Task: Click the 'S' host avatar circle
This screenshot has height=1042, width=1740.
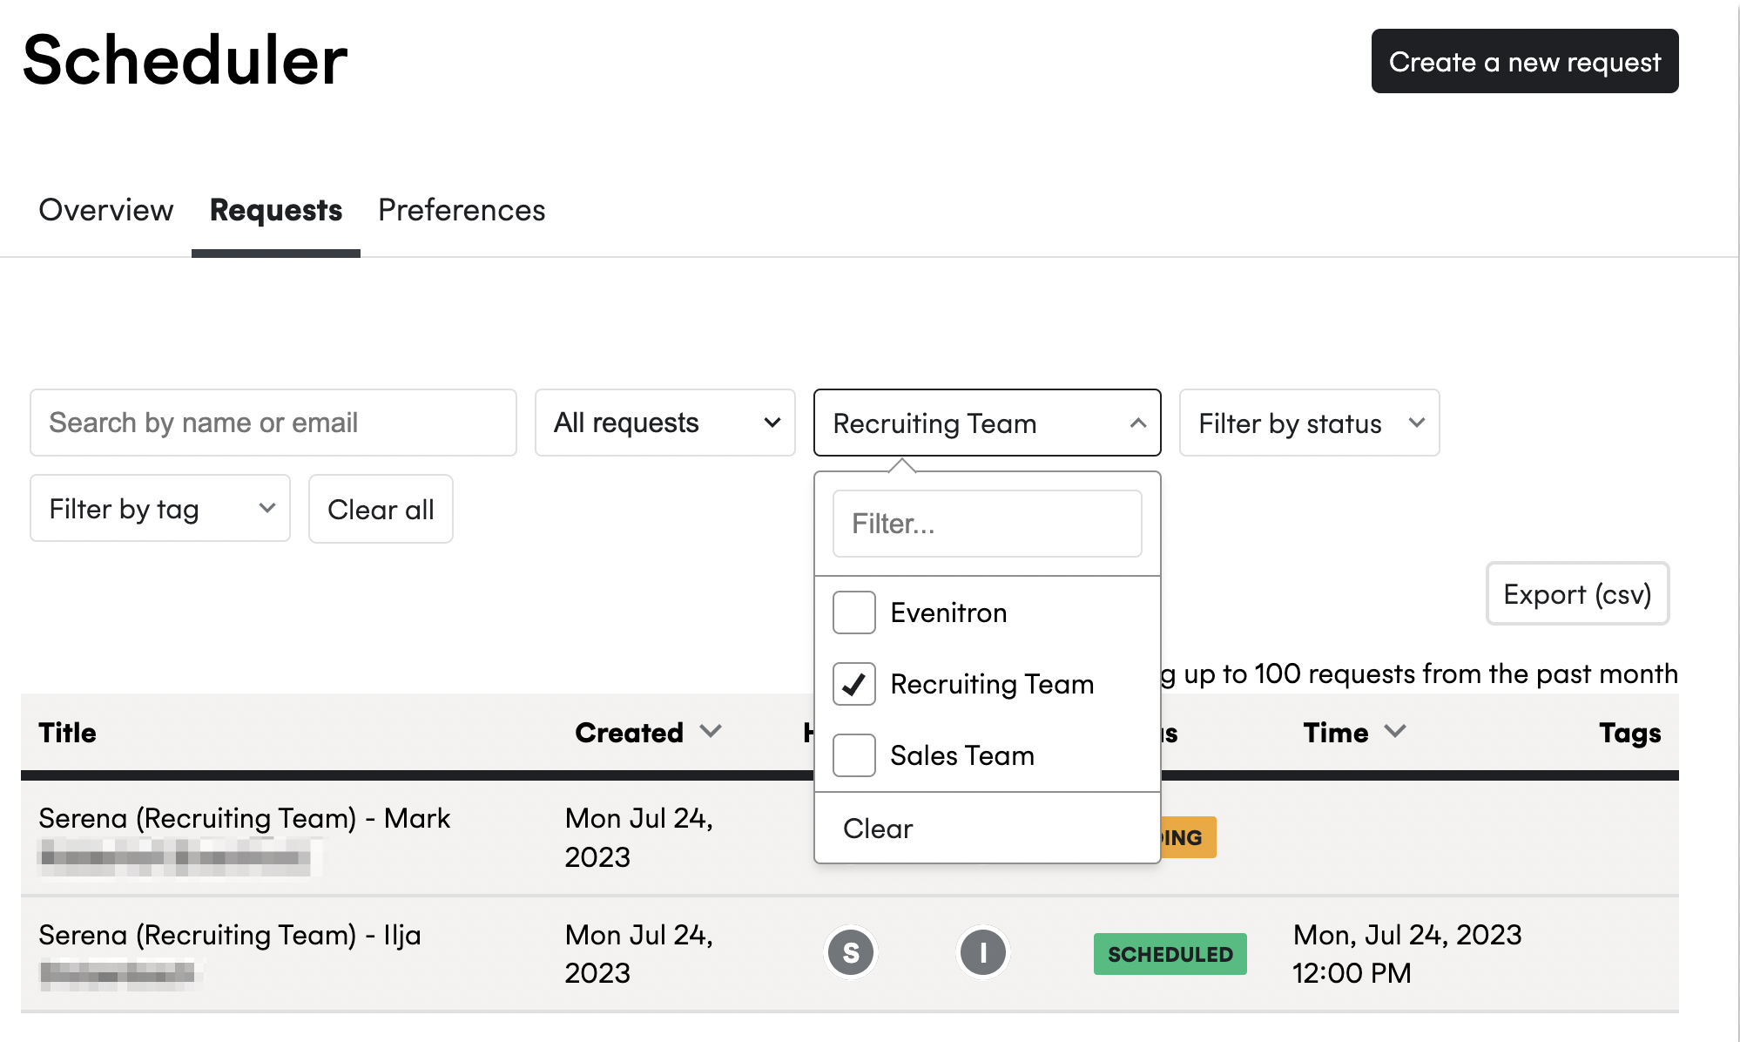Action: (x=851, y=952)
